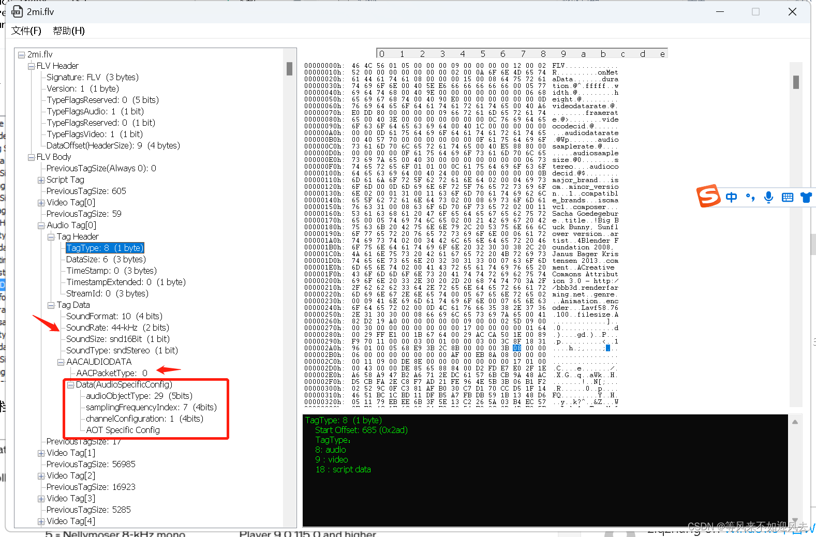Select PreviousTagSize: 5285 row
816x537 pixels.
point(88,510)
